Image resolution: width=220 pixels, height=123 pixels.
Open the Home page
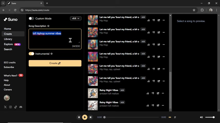click(7, 29)
